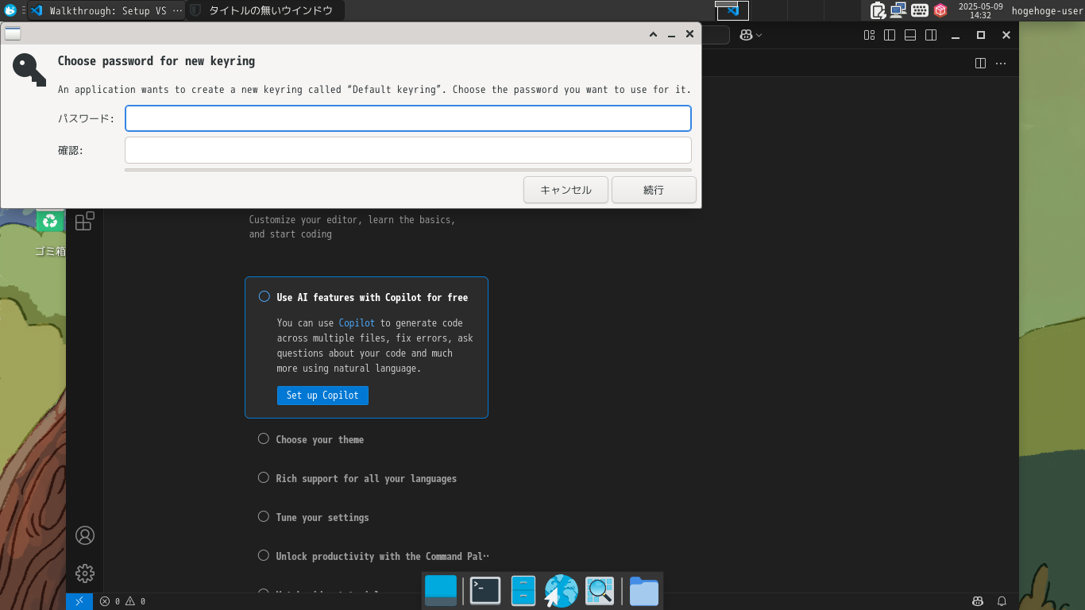Open the terminal from the dock
Image resolution: width=1085 pixels, height=610 pixels.
pyautogui.click(x=485, y=590)
